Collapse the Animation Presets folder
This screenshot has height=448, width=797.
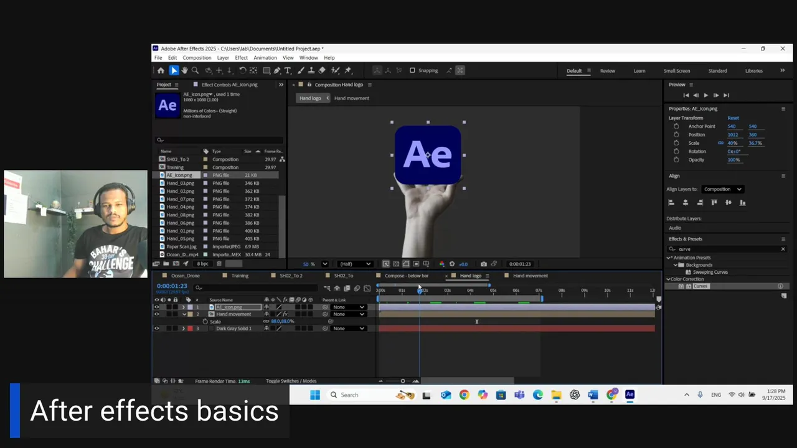669,258
